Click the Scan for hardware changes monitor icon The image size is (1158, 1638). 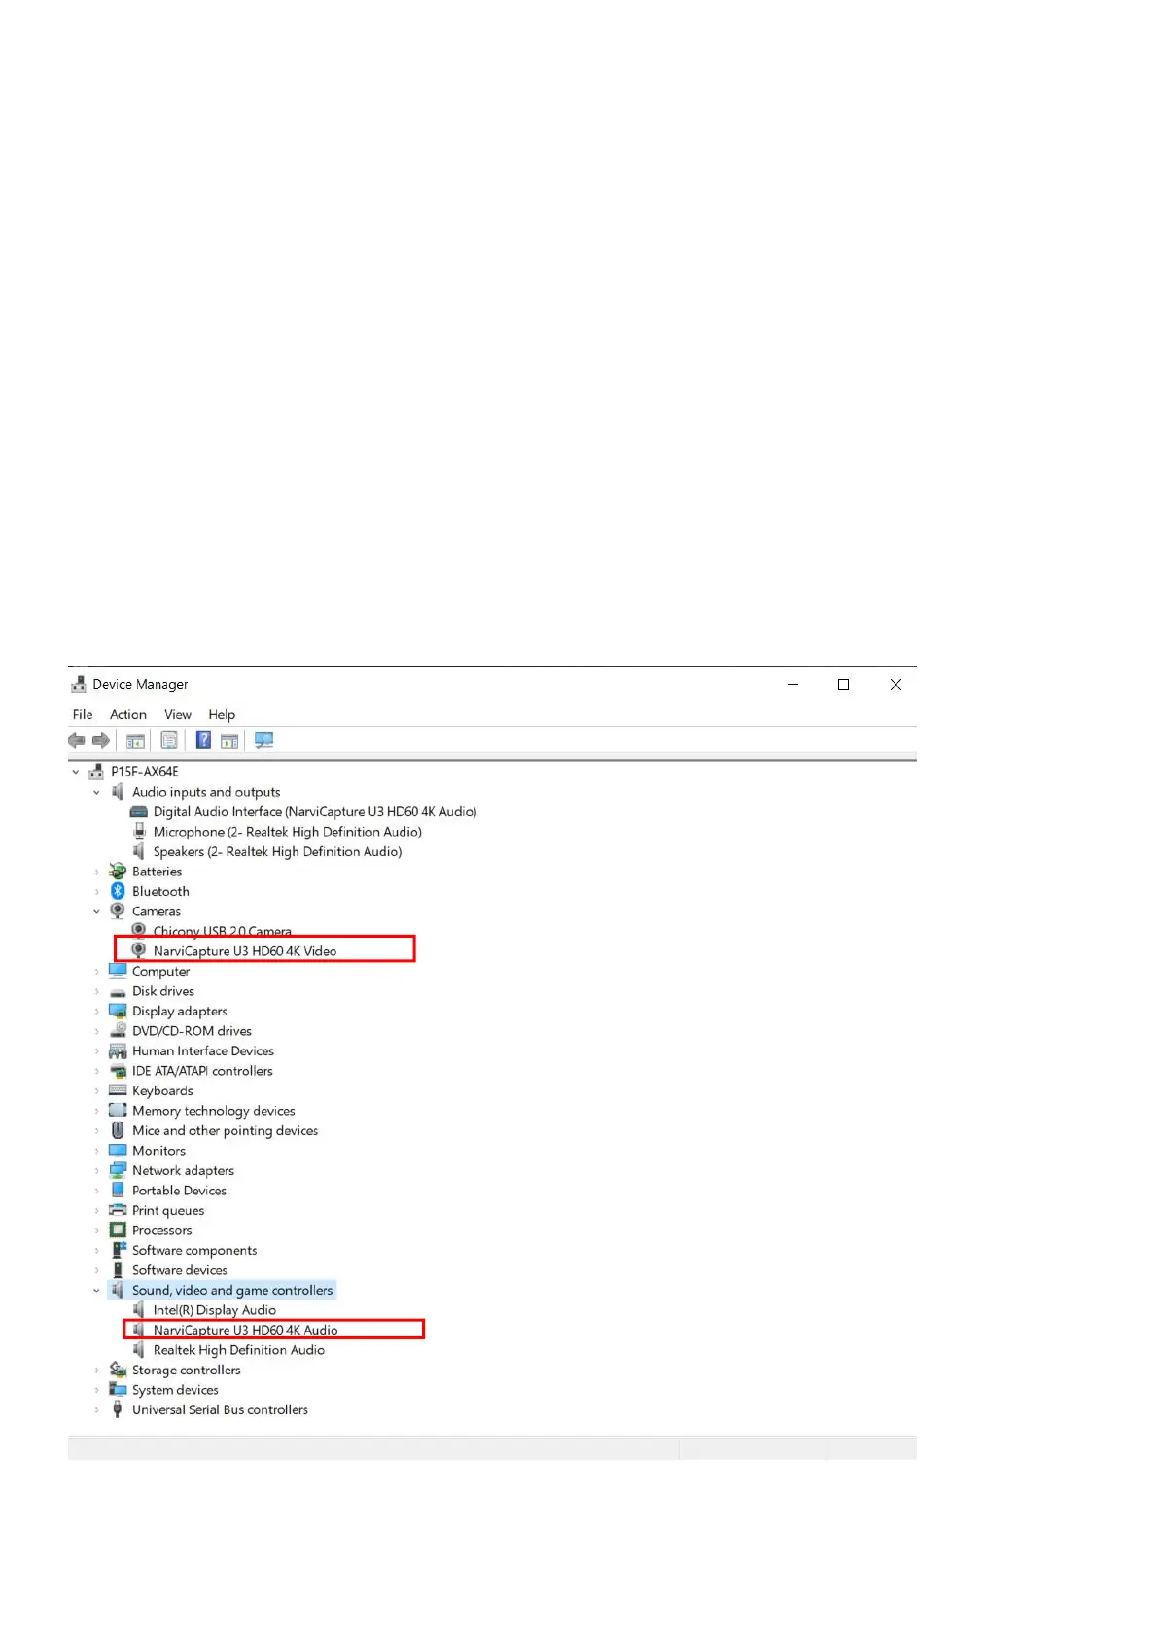click(263, 741)
